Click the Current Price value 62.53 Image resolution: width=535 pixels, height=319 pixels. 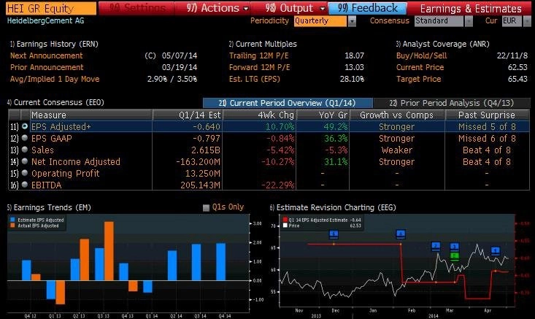point(517,67)
